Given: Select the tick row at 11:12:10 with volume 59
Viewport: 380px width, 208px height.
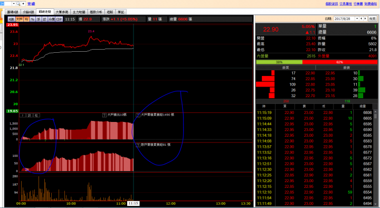Looking at the screenshot, I should point(315,192).
